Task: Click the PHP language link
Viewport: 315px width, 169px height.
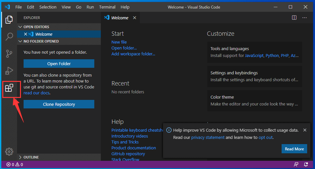Action: click(x=285, y=55)
